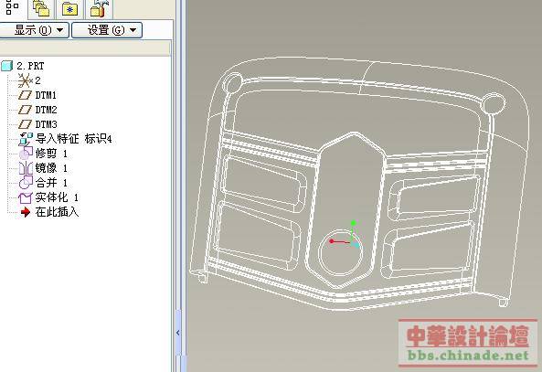
Task: Click the DTM1 datum plane icon
Action: pos(25,95)
